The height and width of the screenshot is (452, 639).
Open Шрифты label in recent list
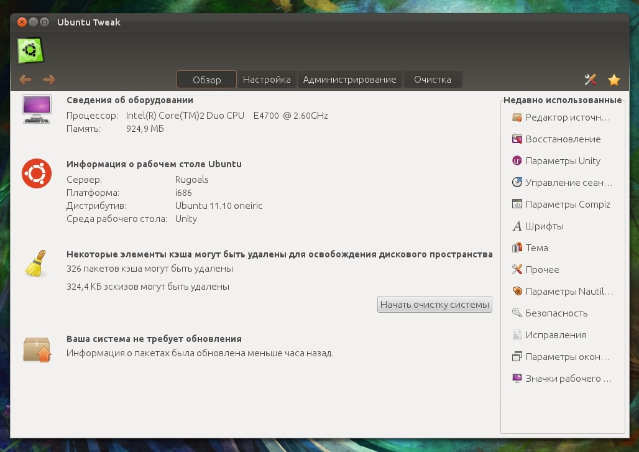545,226
